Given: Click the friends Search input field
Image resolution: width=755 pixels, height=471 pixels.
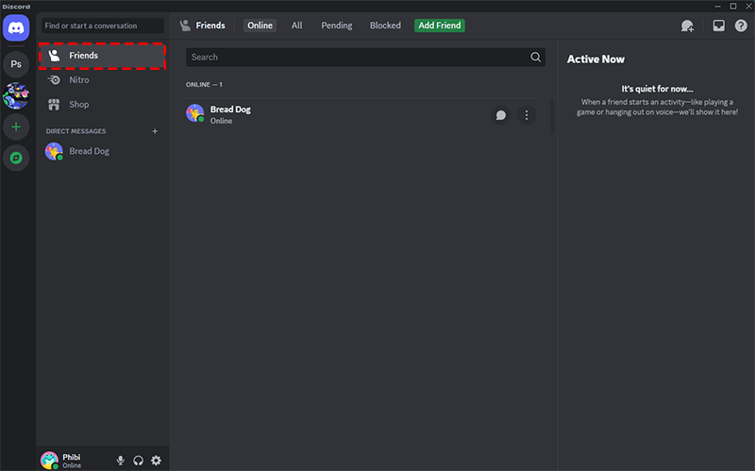Looking at the screenshot, I should 359,58.
